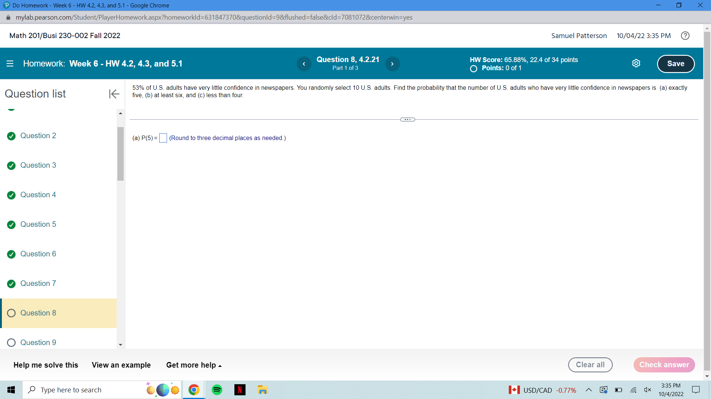
Task: Go to next question arrow
Action: coord(392,64)
